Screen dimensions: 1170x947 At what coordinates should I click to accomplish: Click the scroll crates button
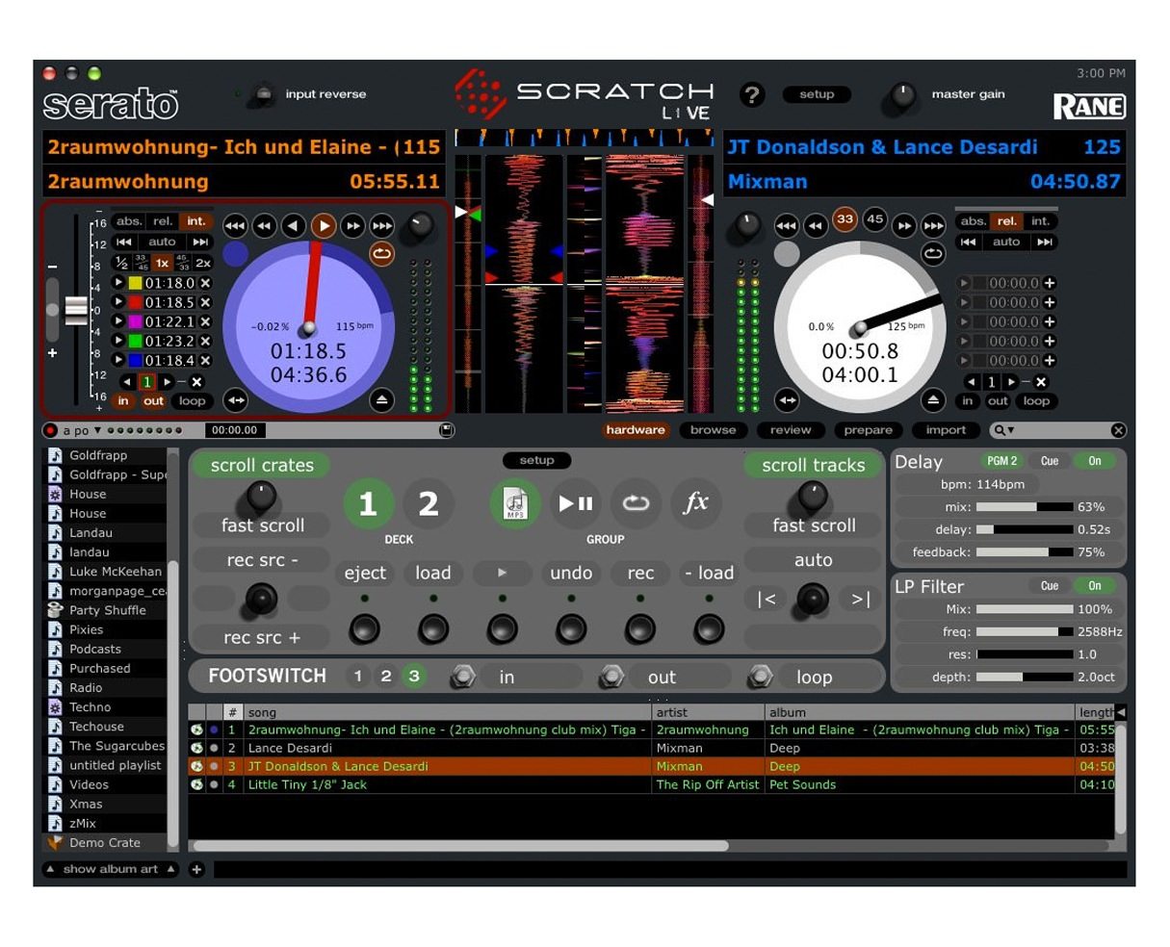click(262, 465)
